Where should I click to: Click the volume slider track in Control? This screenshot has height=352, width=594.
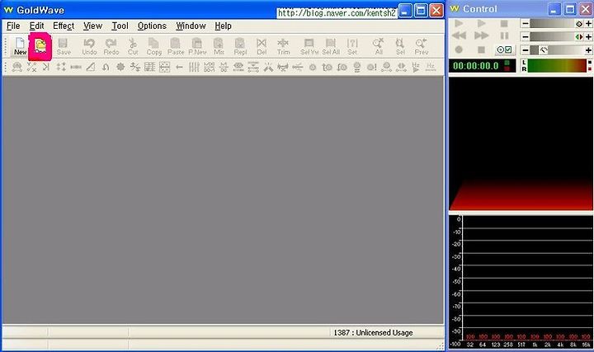click(x=557, y=23)
